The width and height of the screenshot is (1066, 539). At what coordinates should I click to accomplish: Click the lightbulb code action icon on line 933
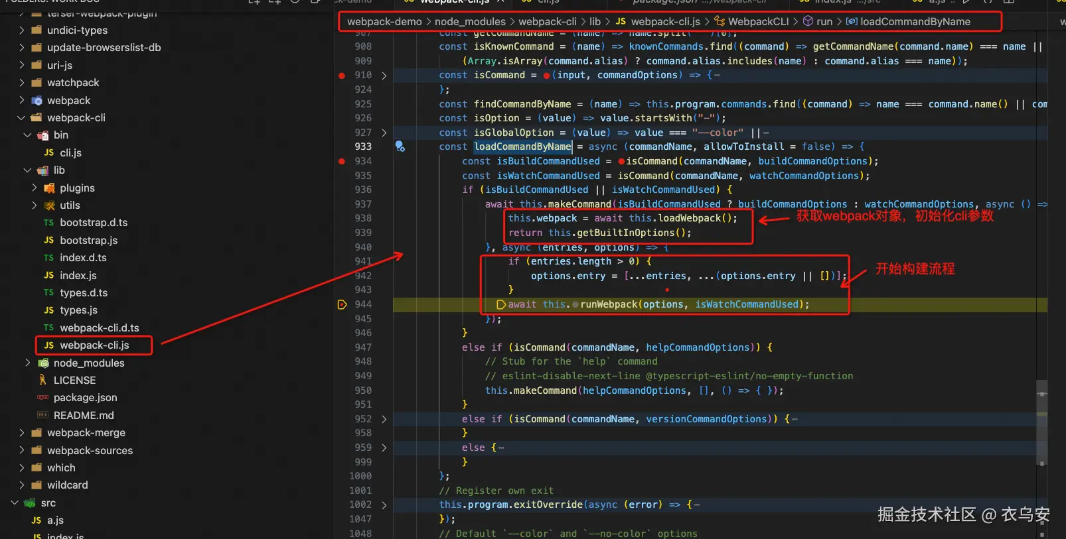tap(400, 147)
